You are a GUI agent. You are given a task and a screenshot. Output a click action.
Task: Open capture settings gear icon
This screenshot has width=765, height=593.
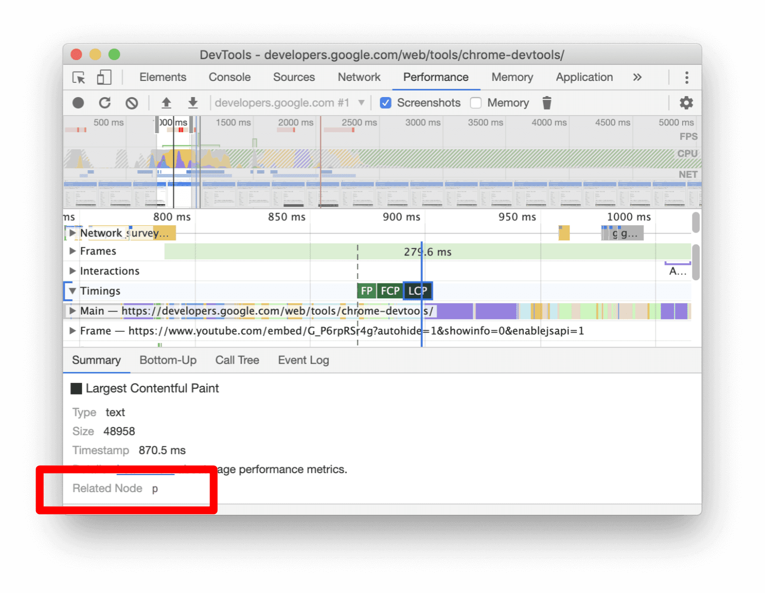click(x=686, y=103)
